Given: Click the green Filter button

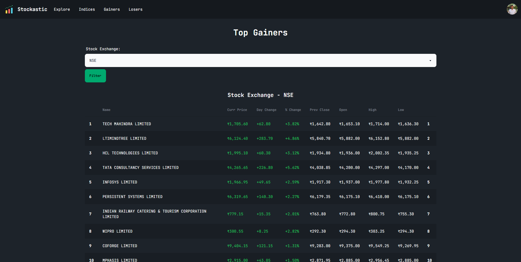Looking at the screenshot, I should [x=95, y=76].
